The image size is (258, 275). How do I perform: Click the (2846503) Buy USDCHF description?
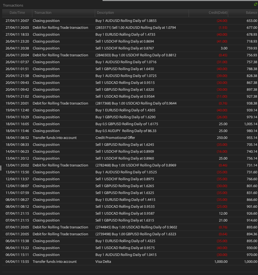tap(136, 55)
